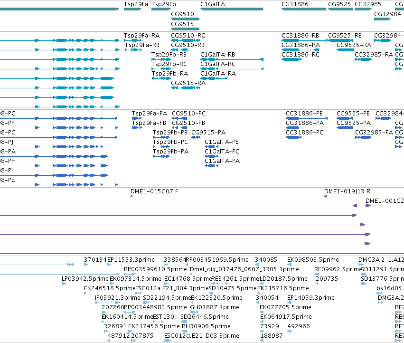This screenshot has width=404, height=343.
Task: Click the EST130 label
Action: [164, 317]
